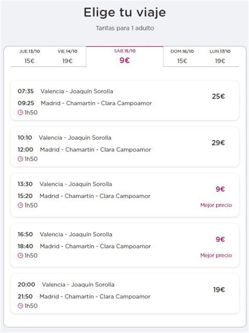The height and width of the screenshot is (333, 249).
Task: Click clock icon on 20:00 trip
Action: tap(20, 306)
